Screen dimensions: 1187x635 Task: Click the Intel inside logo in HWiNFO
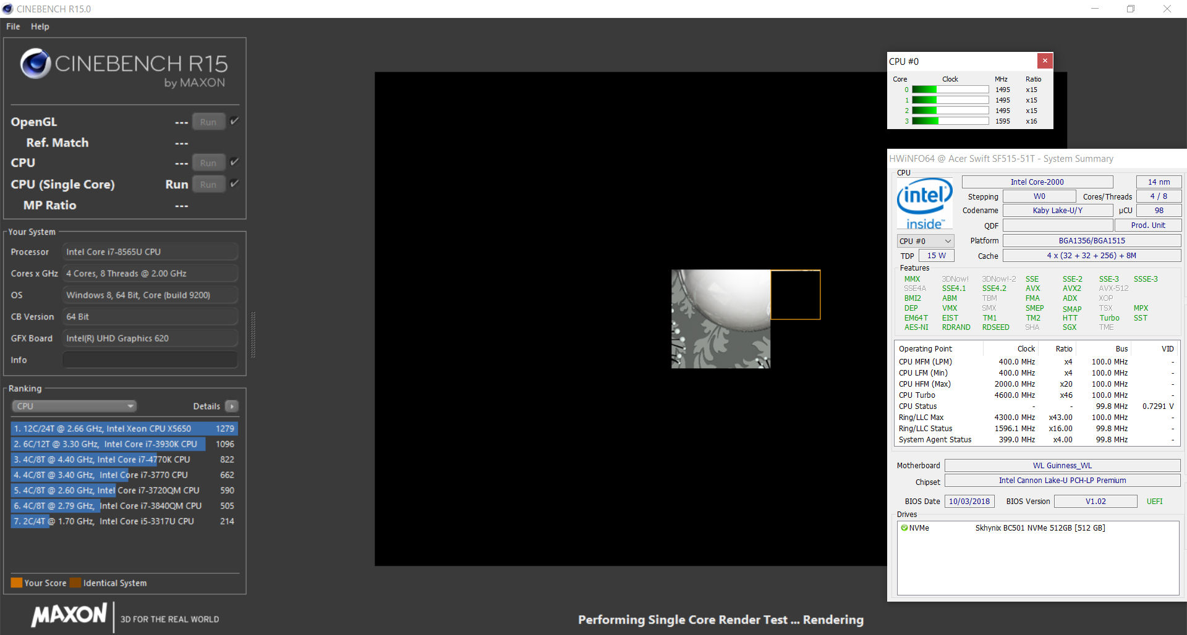(x=925, y=203)
